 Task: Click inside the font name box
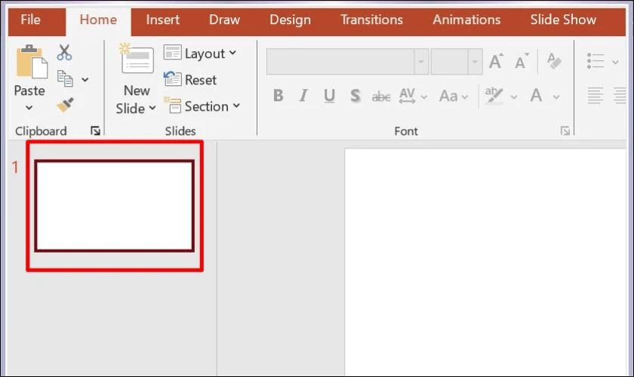pos(340,61)
